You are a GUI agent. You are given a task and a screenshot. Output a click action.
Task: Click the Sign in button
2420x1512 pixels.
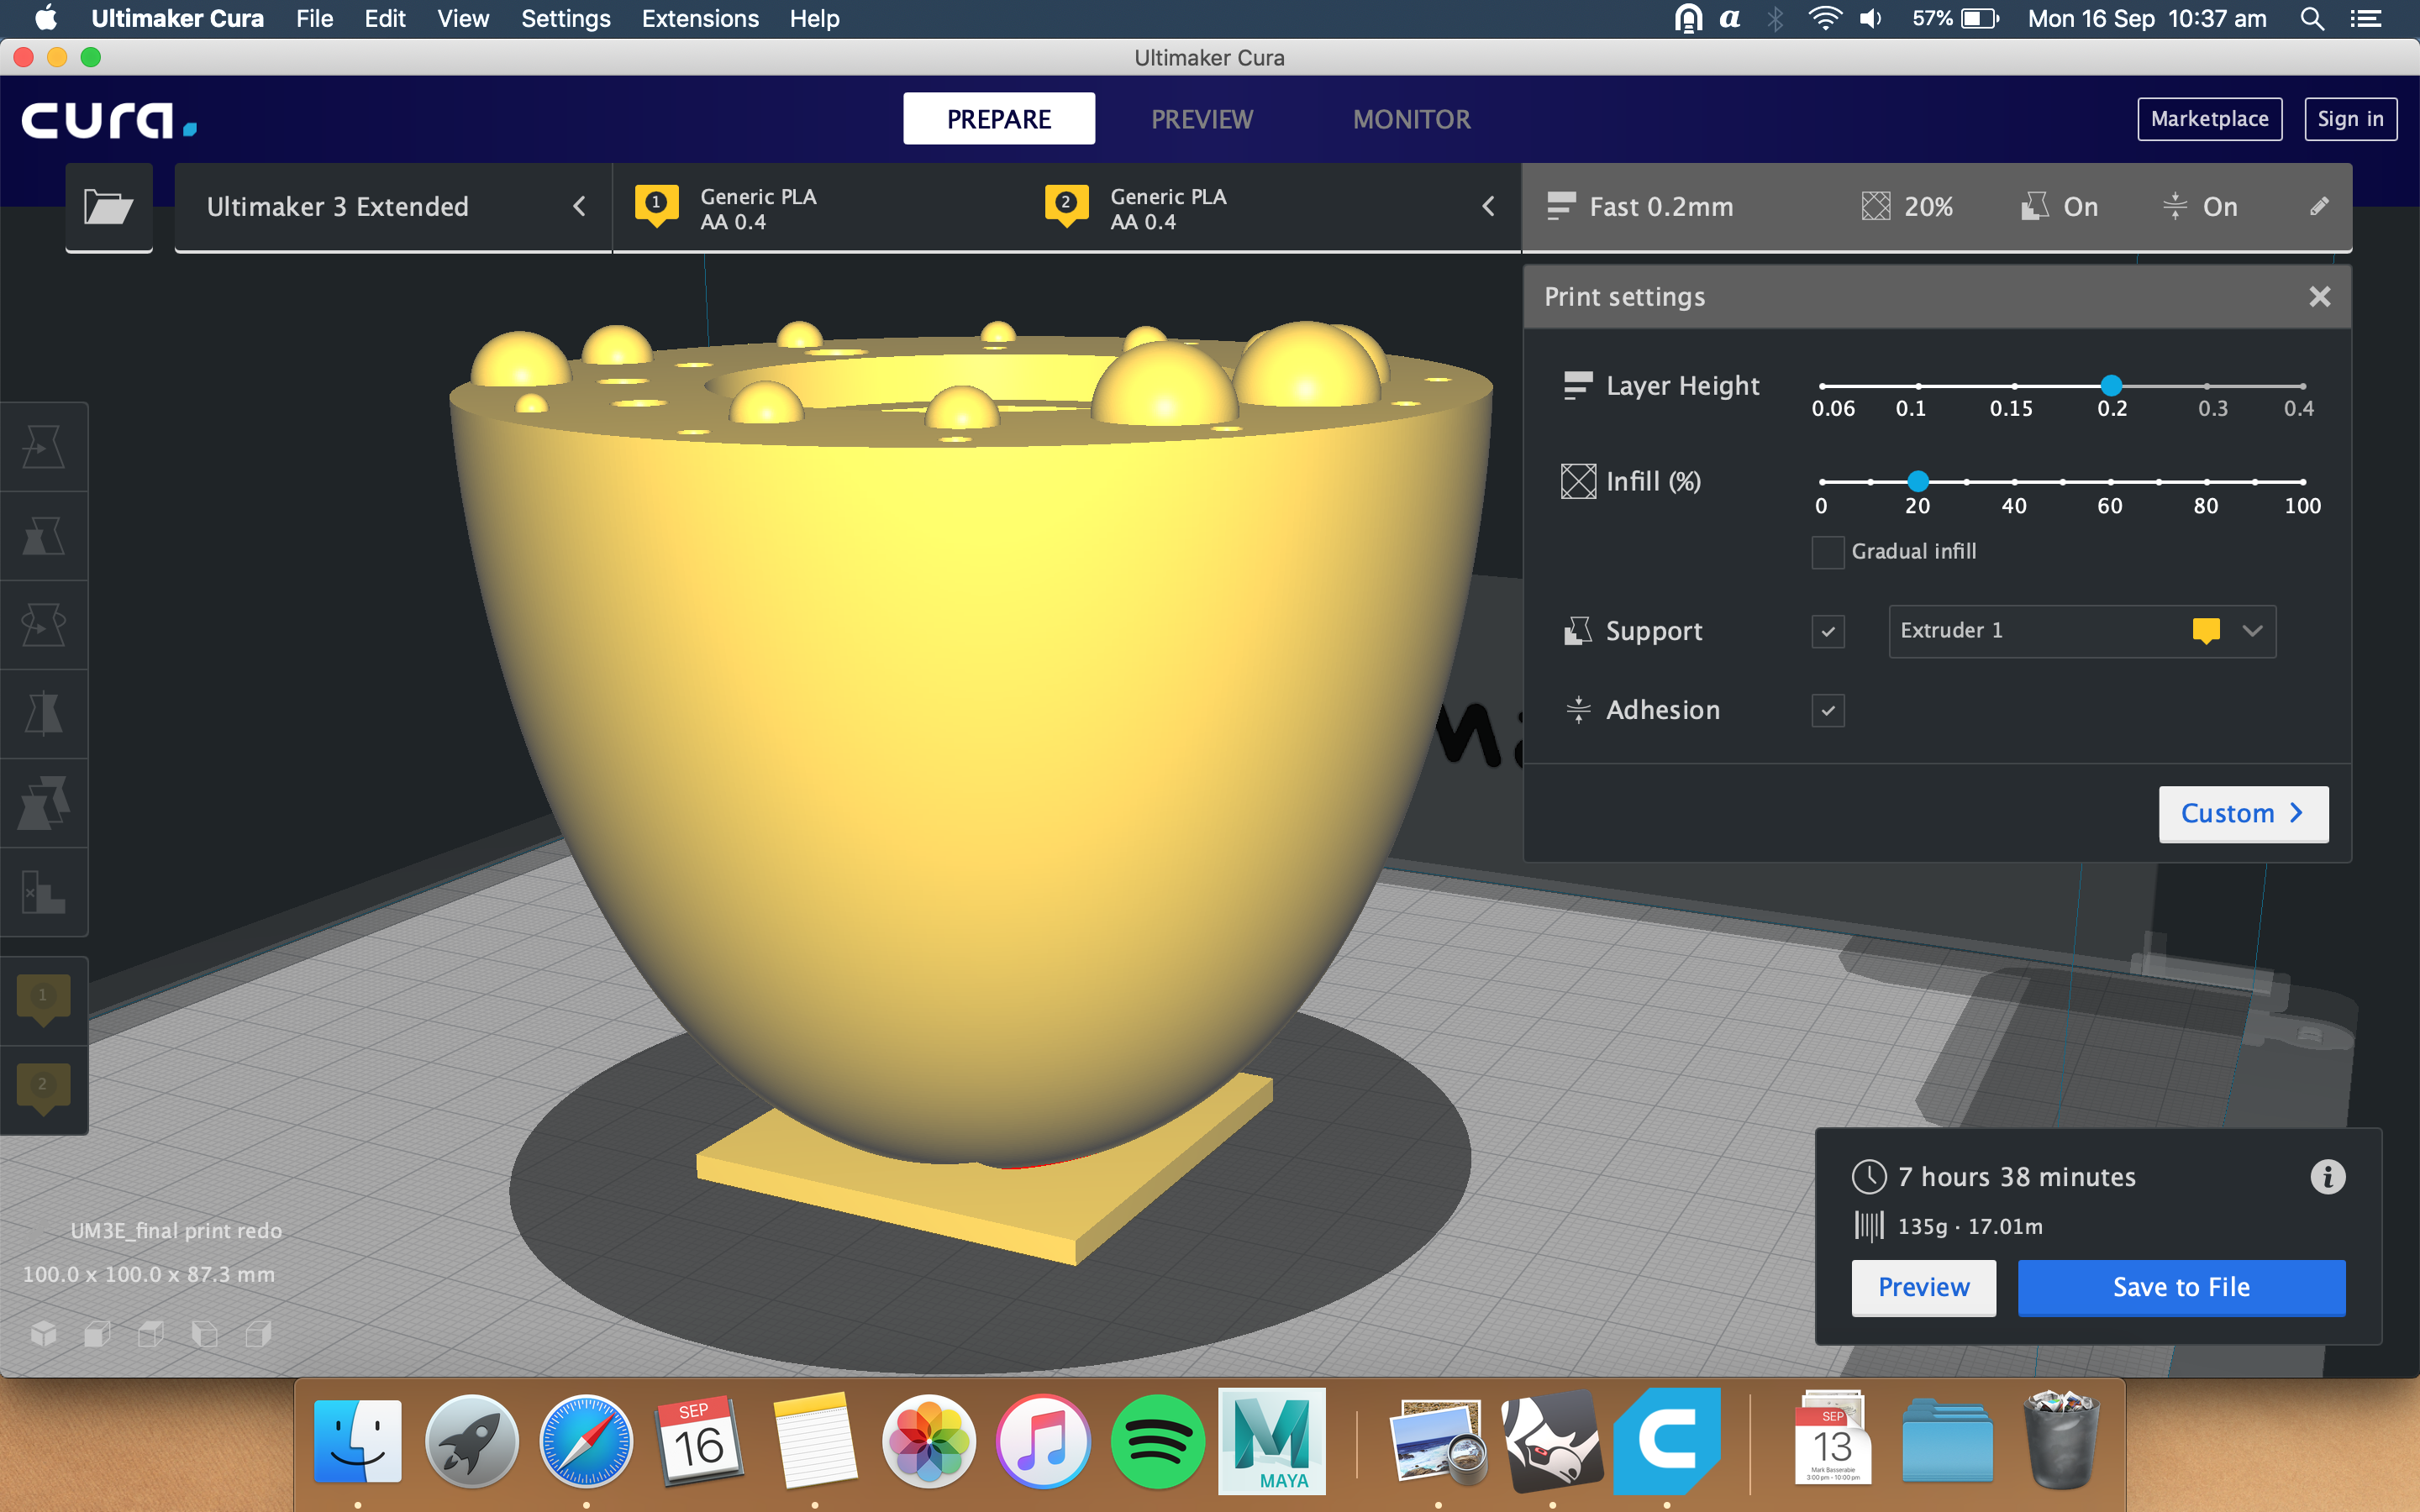[x=2350, y=119]
